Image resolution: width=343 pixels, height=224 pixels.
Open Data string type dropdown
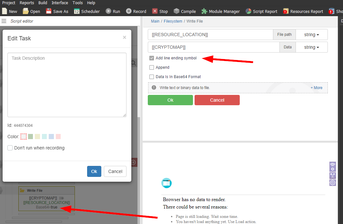click(311, 47)
